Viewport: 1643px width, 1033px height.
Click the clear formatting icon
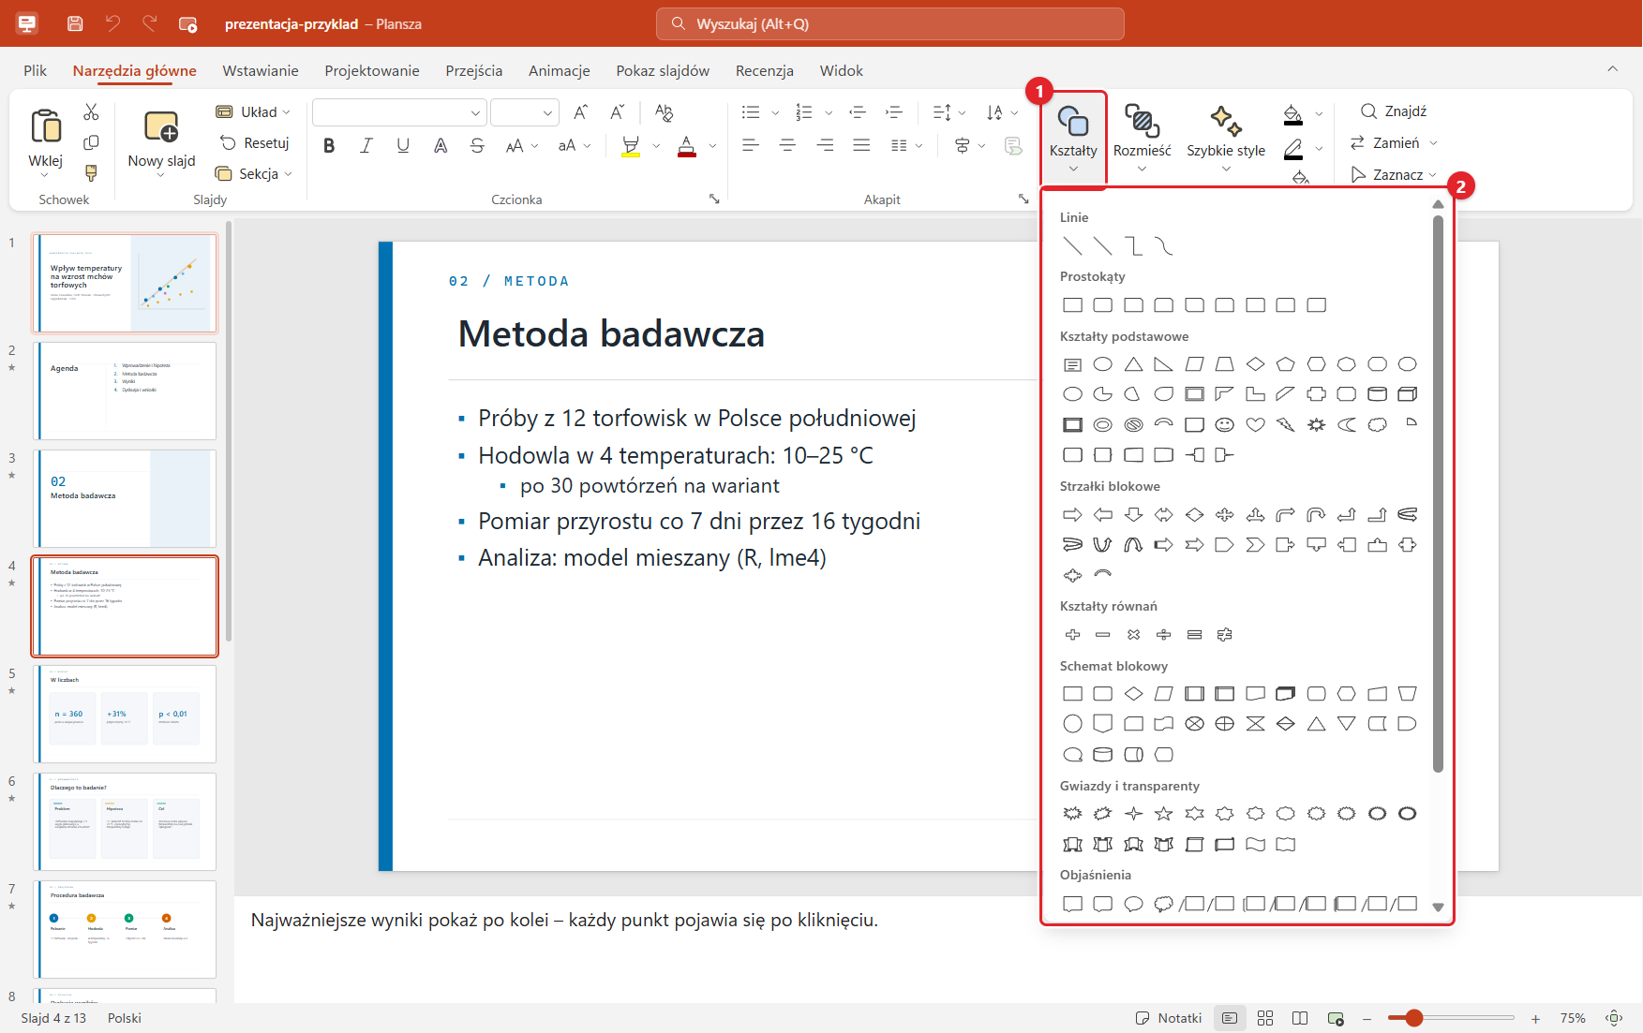click(x=665, y=112)
